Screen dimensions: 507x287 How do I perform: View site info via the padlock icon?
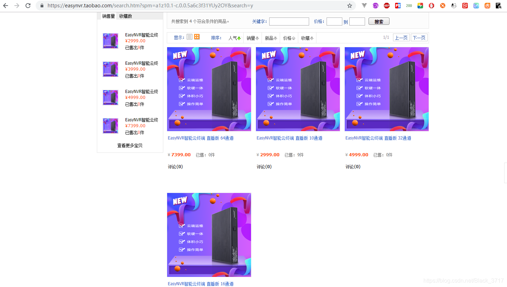42,6
